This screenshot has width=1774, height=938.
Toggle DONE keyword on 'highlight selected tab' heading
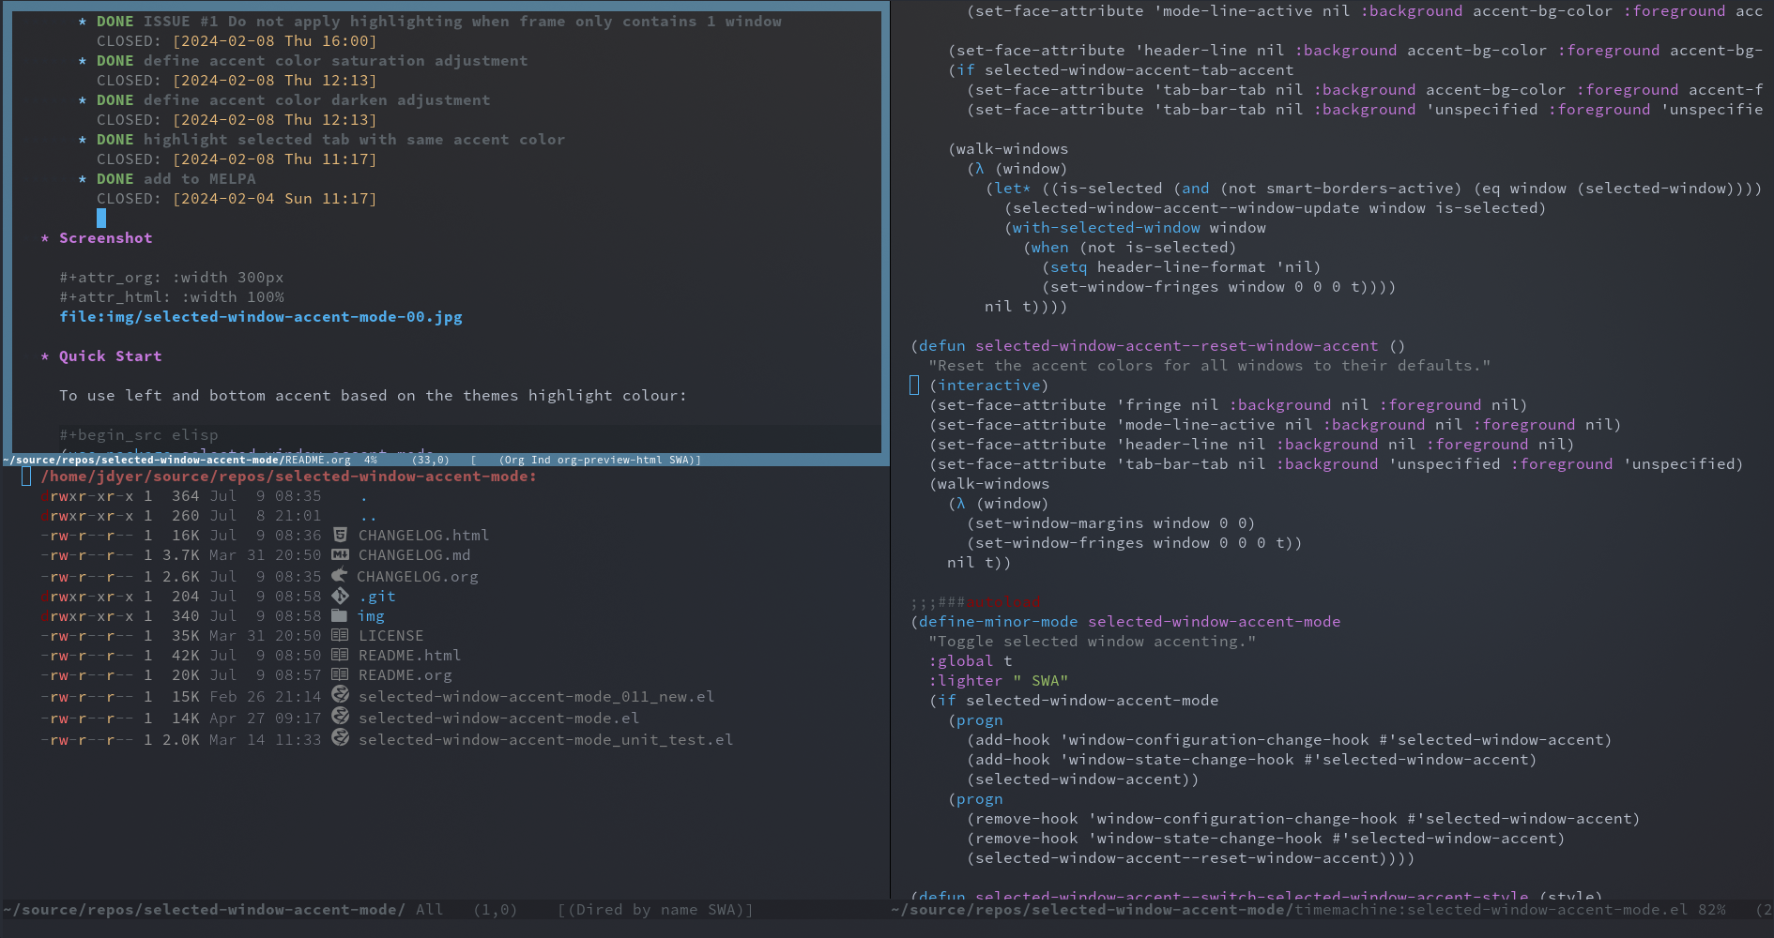[115, 140]
